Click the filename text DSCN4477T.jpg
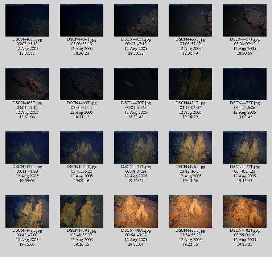The image size is (272, 257). tap(245, 167)
